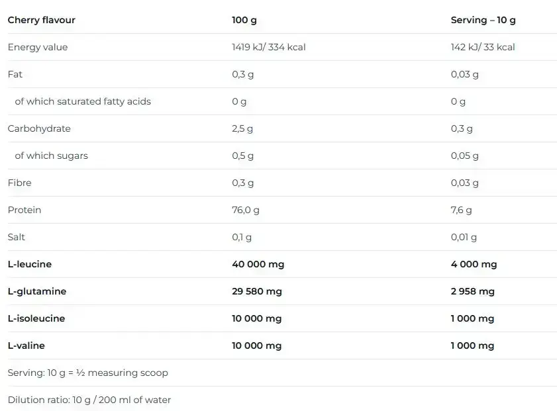The image size is (557, 411).
Task: Click the L-valine row label
Action: 26,345
